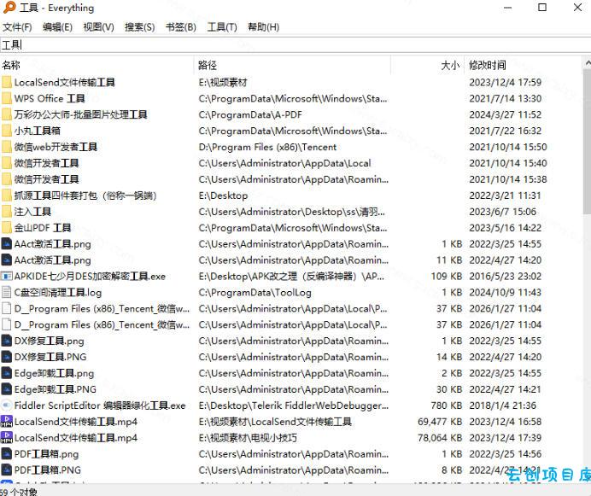
Task: Open the 帮助(H) menu
Action: [263, 27]
